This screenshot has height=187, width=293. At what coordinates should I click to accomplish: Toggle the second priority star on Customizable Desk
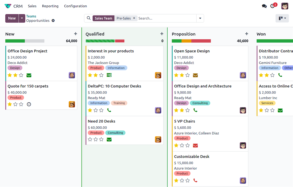pos(182,180)
